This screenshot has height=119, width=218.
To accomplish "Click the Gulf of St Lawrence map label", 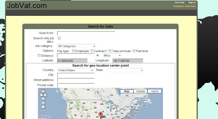I will 143,99.
